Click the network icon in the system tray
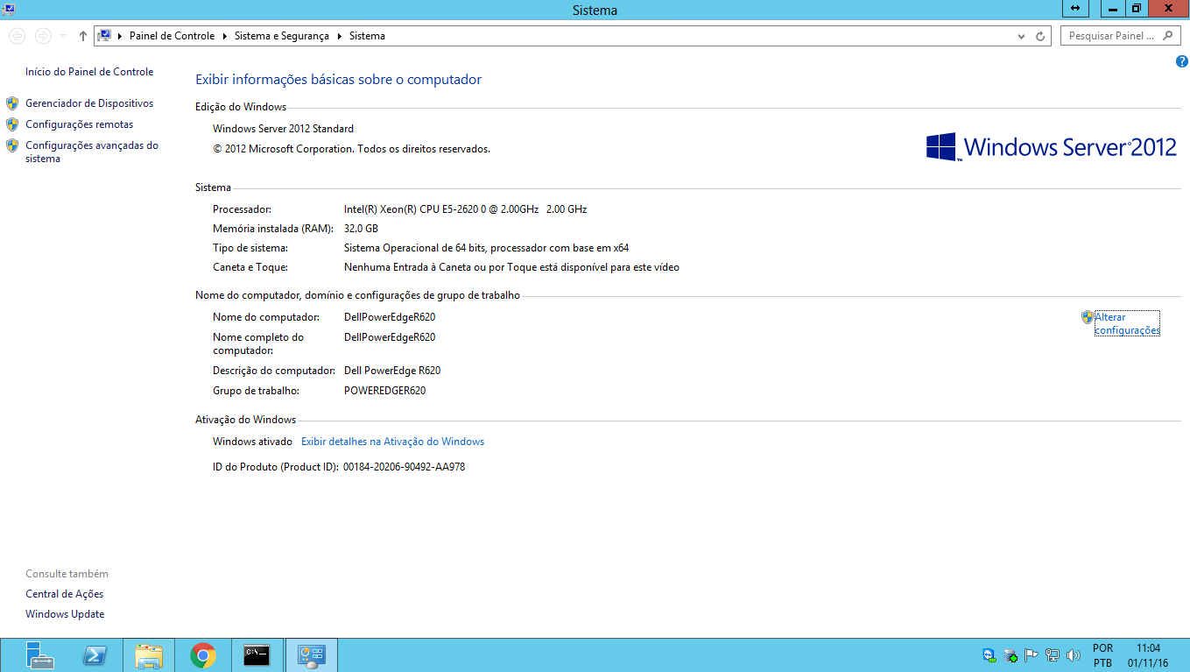The image size is (1190, 672). (1053, 654)
